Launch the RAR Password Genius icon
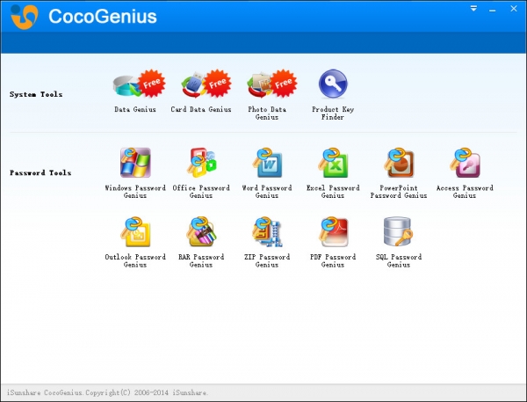This screenshot has width=527, height=402. pos(201,232)
